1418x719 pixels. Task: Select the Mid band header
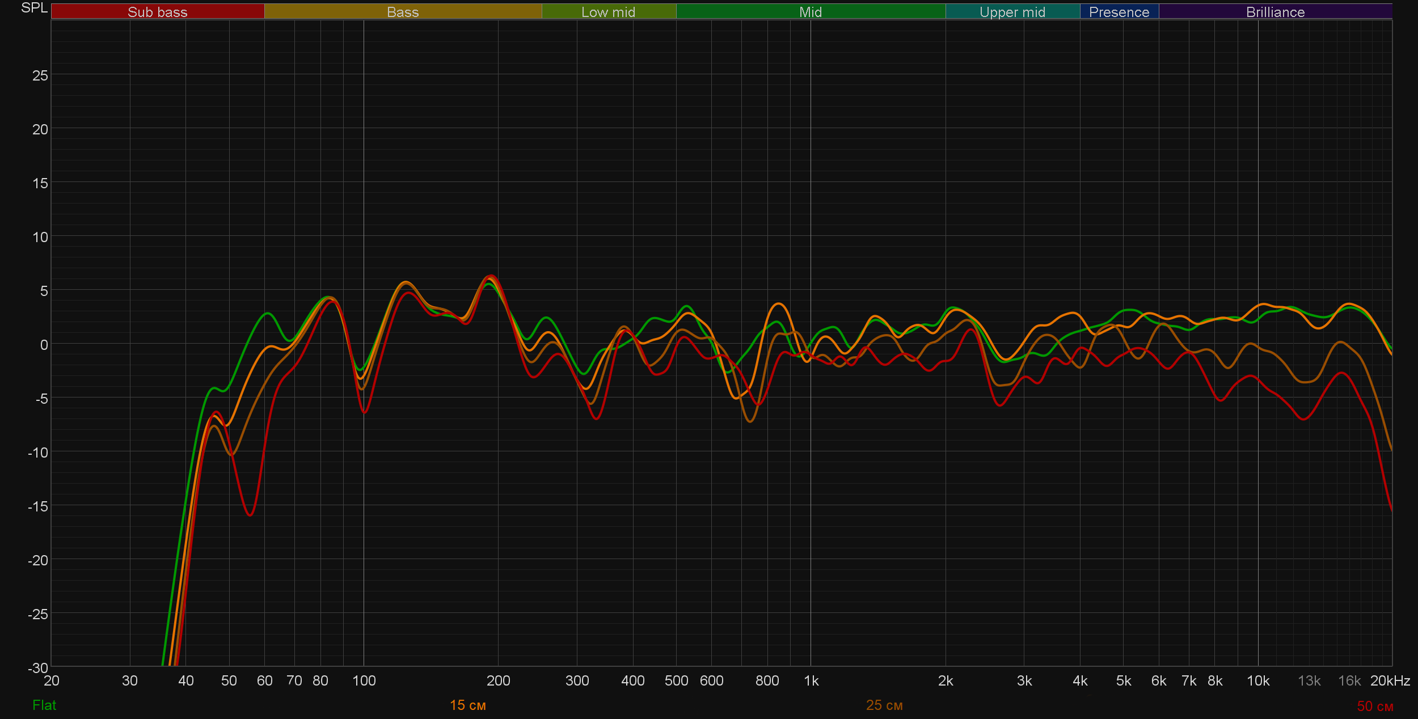pyautogui.click(x=810, y=12)
